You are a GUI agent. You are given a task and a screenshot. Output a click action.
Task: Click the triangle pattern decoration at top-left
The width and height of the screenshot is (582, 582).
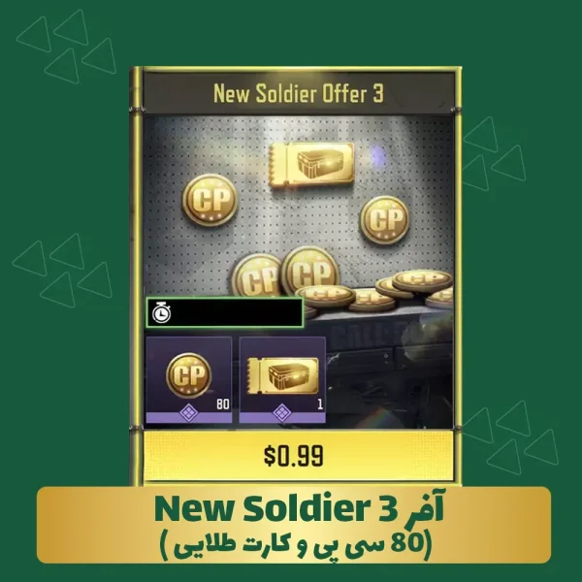tap(67, 47)
